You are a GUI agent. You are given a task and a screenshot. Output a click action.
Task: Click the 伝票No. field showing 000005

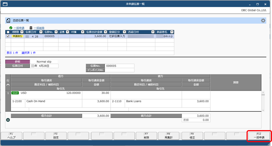[x=119, y=66]
